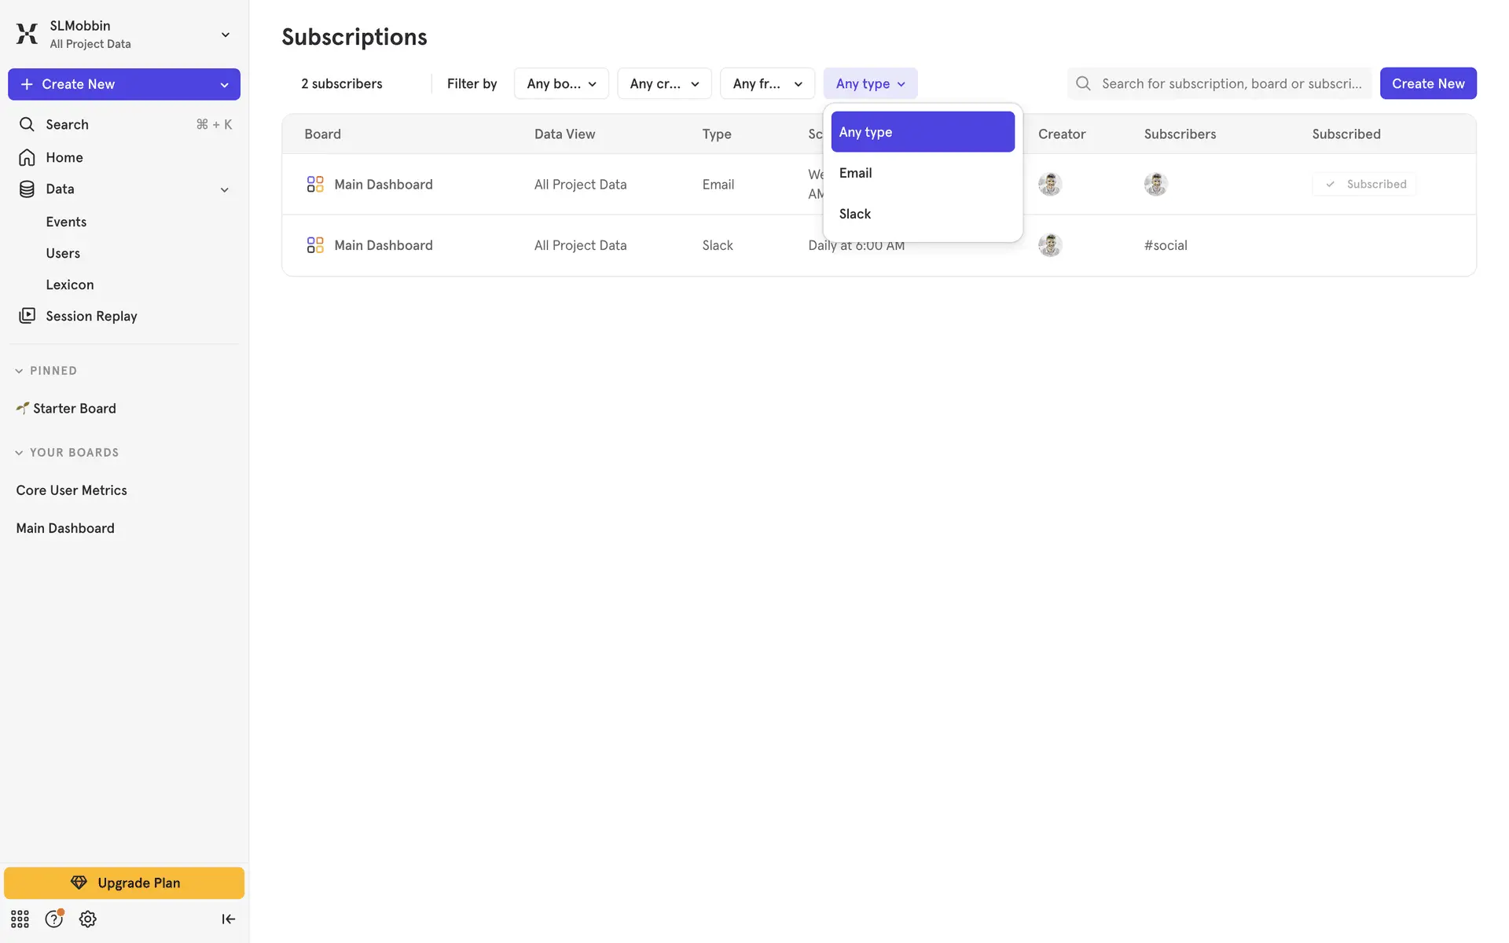Collapse the Pinned section

point(19,371)
